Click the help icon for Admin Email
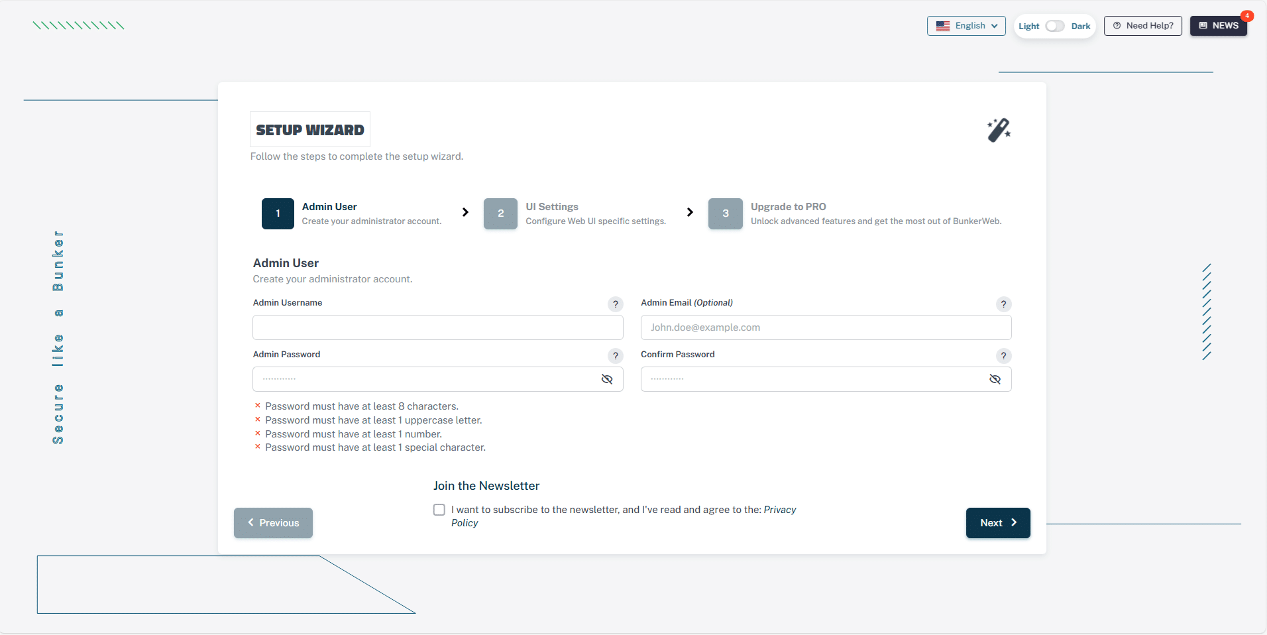The image size is (1267, 635). 1003,304
